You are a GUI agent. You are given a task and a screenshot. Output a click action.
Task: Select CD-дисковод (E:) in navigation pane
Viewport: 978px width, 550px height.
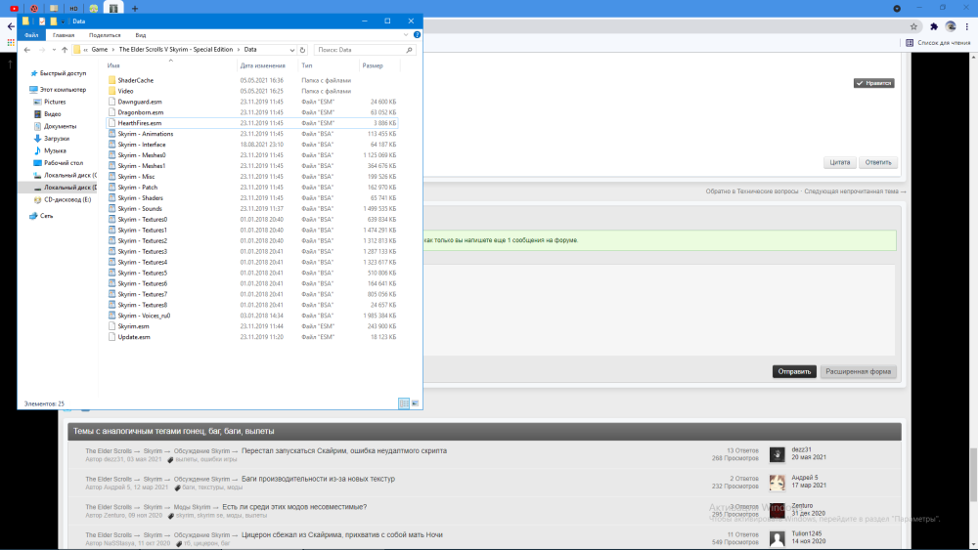click(x=63, y=200)
